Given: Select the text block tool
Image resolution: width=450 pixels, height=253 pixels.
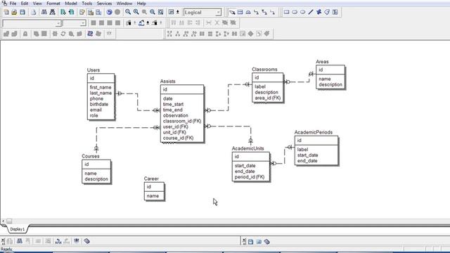Looking at the screenshot, I should 335,13.
